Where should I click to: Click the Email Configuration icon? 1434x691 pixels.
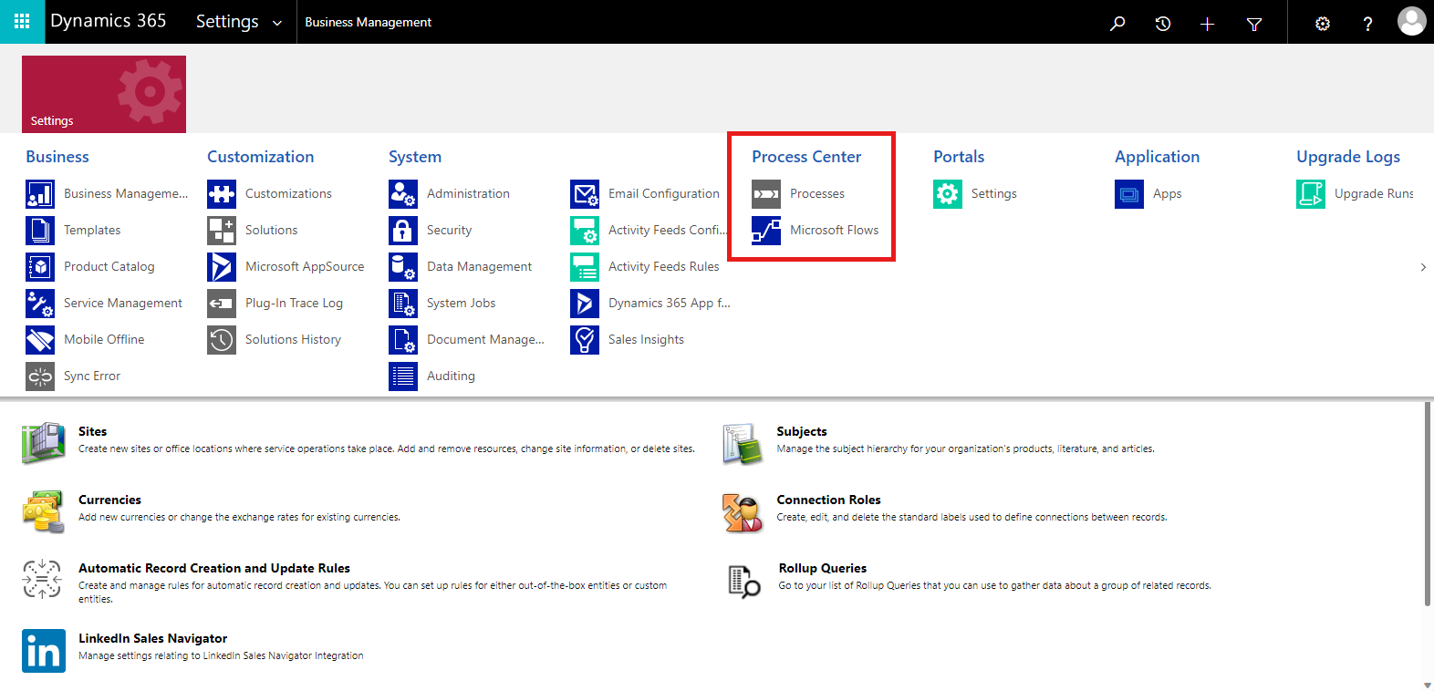585,194
